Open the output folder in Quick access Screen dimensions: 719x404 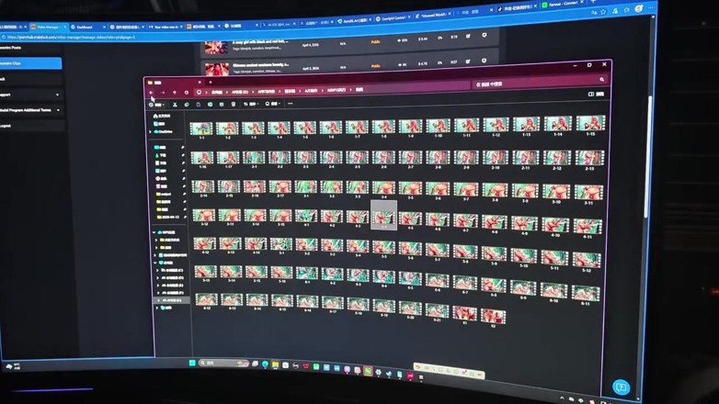click(165, 195)
